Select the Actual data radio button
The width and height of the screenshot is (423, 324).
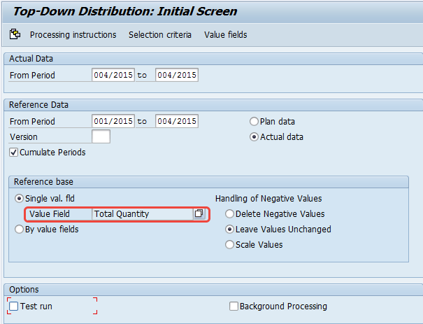tap(254, 136)
